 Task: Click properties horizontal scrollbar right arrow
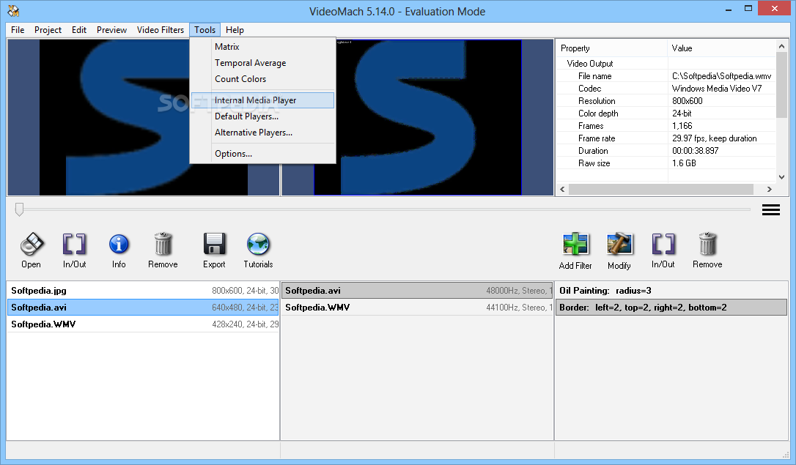(x=770, y=189)
